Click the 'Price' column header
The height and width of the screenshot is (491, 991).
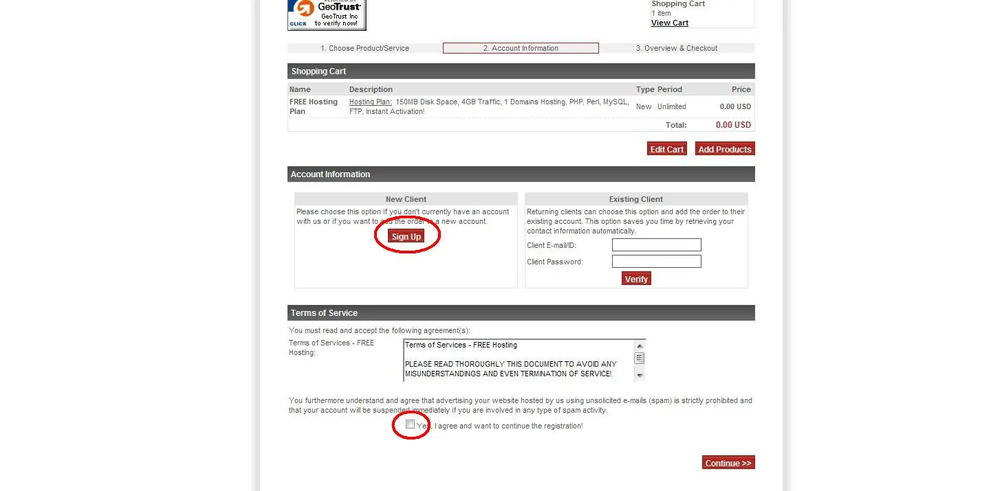(741, 89)
